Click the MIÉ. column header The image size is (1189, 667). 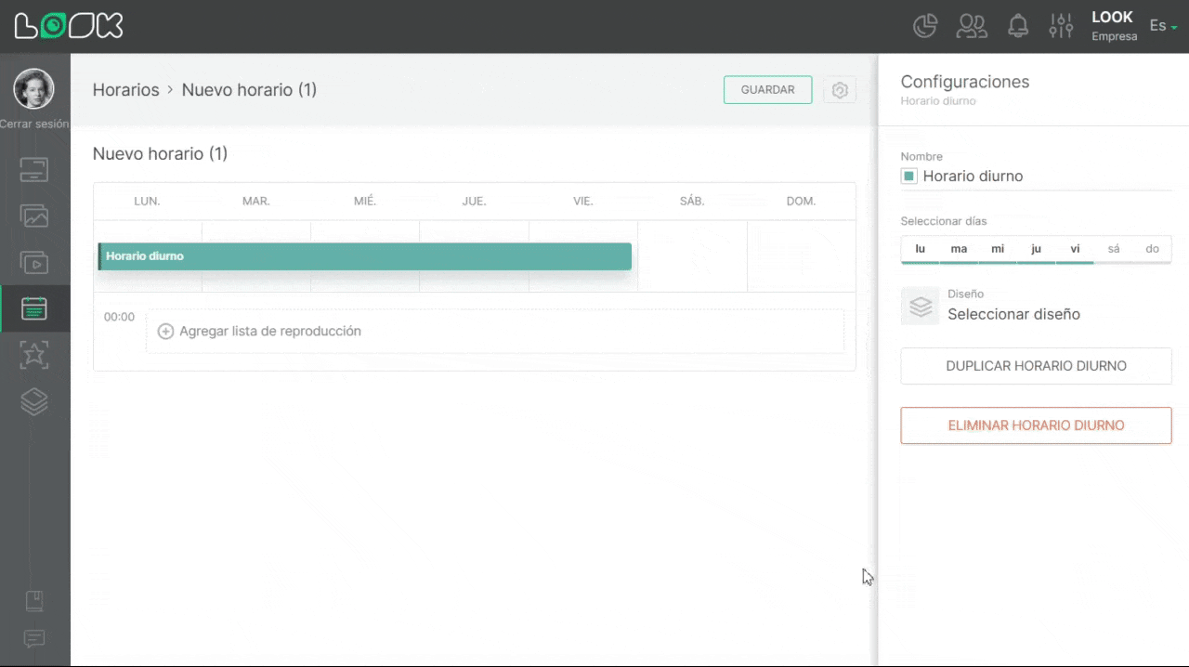point(365,201)
